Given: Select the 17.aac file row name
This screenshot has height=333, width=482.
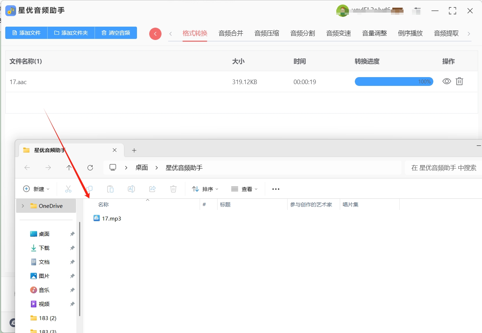Looking at the screenshot, I should pos(18,82).
